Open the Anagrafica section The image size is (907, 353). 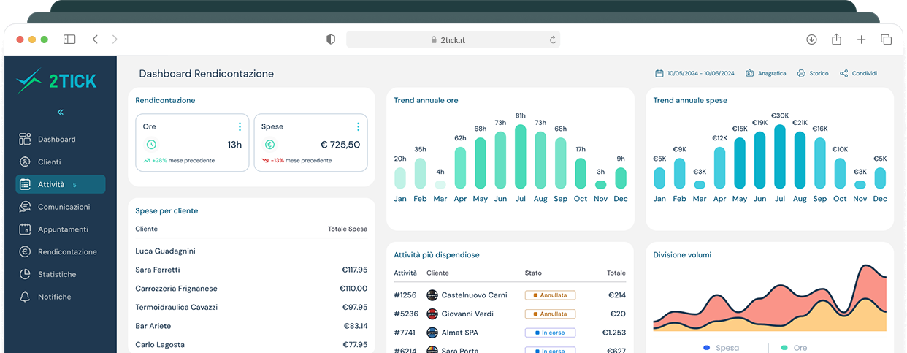[x=765, y=74]
